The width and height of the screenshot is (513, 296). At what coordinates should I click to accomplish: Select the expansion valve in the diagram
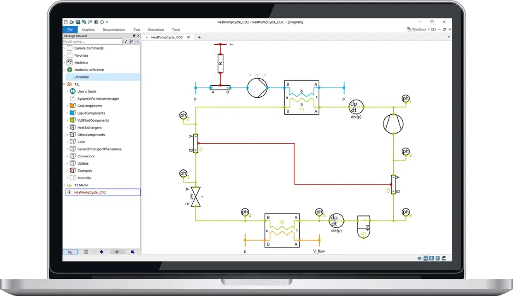(196, 197)
